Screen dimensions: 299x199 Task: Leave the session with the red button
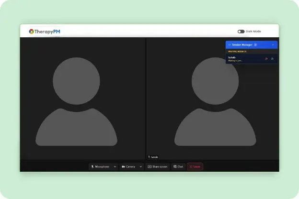(x=195, y=166)
